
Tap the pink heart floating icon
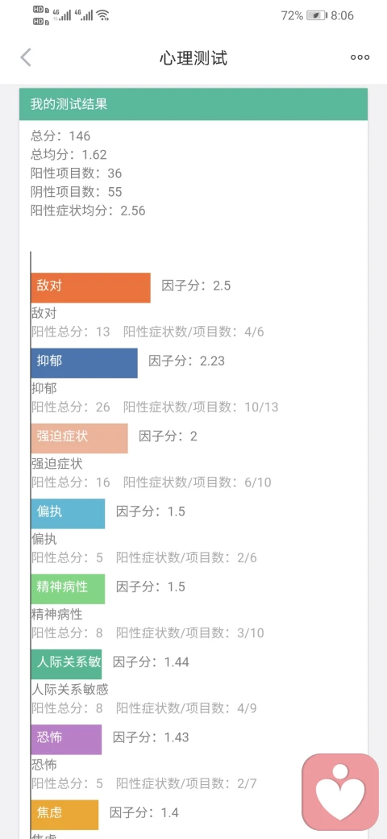click(340, 791)
